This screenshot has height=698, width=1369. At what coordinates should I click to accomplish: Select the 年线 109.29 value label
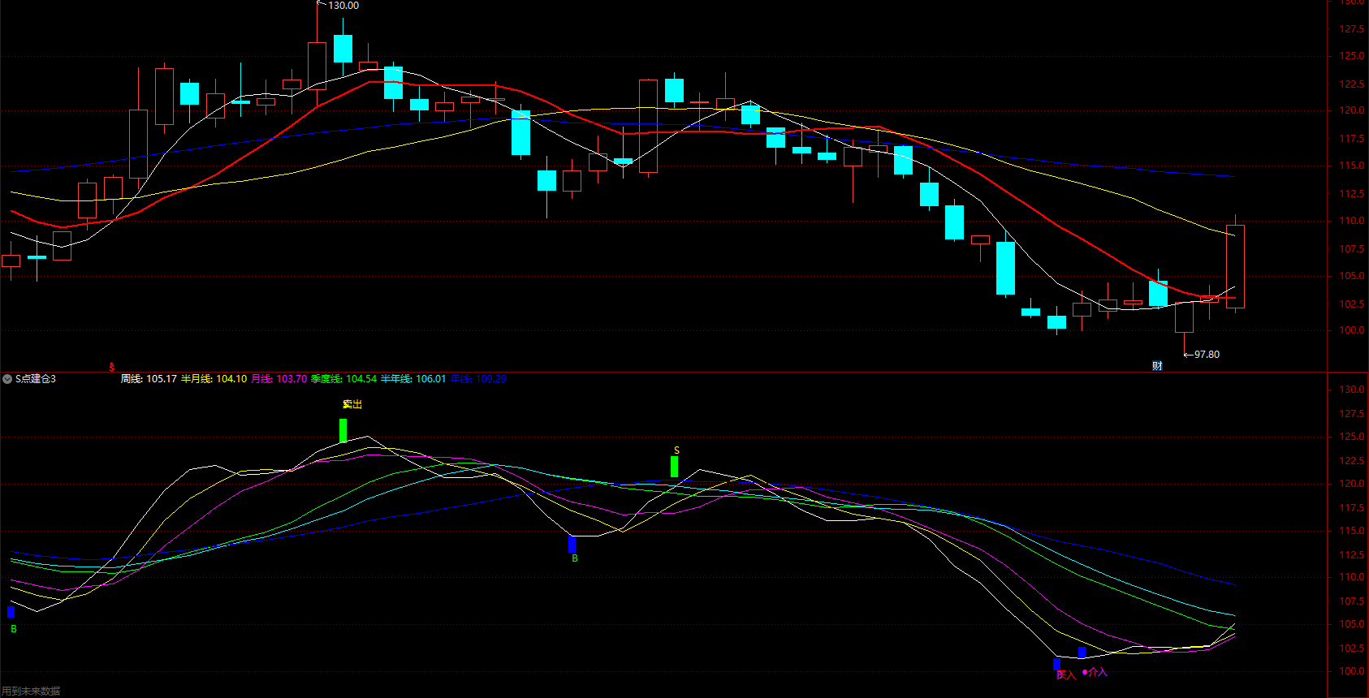tap(478, 379)
